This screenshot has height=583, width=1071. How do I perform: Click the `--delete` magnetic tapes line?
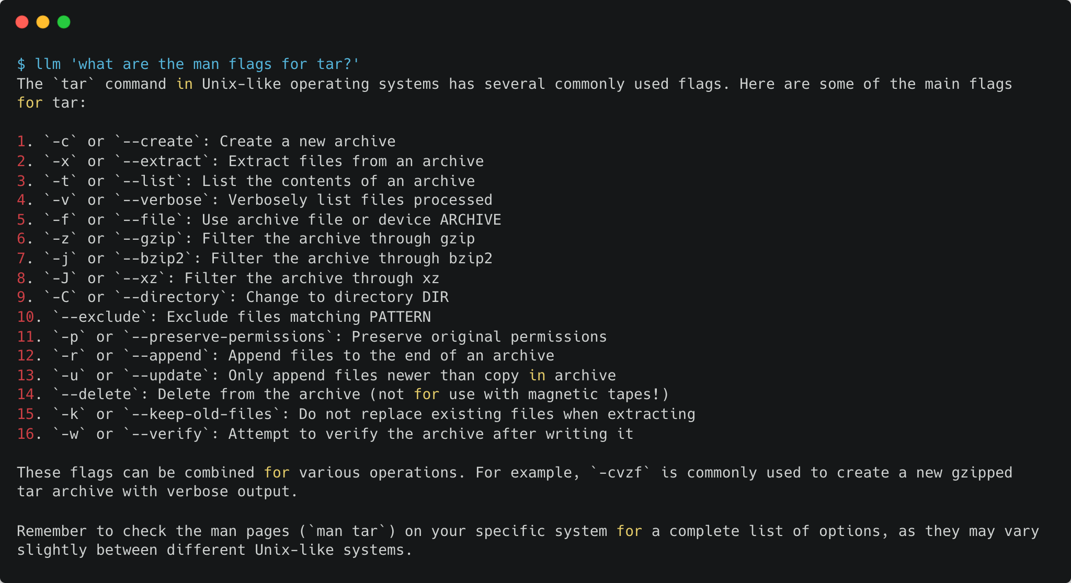point(343,394)
